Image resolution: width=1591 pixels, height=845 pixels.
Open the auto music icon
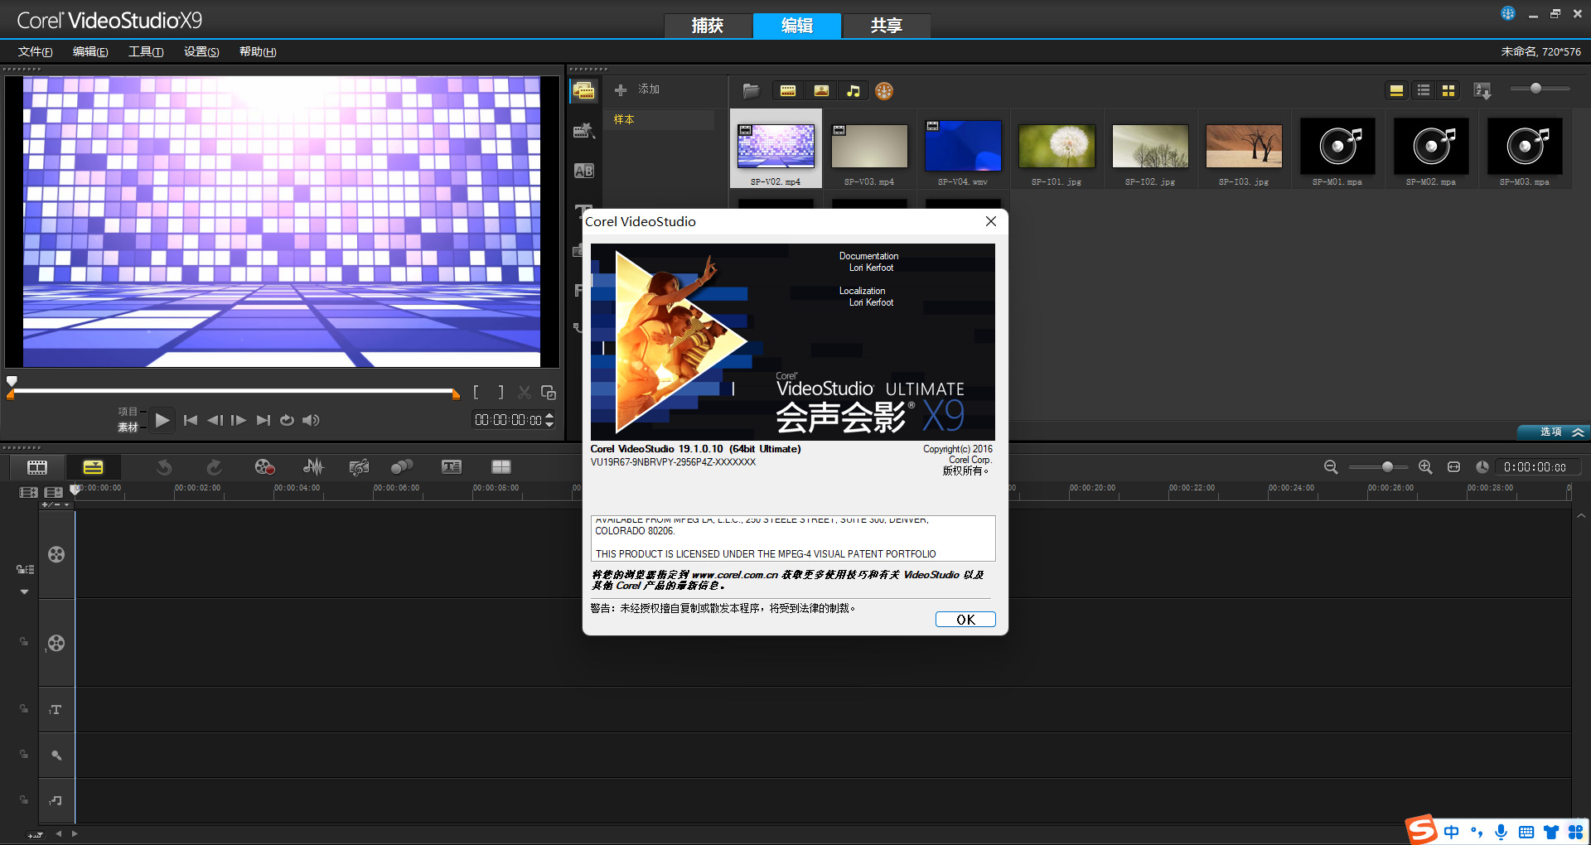coord(359,467)
